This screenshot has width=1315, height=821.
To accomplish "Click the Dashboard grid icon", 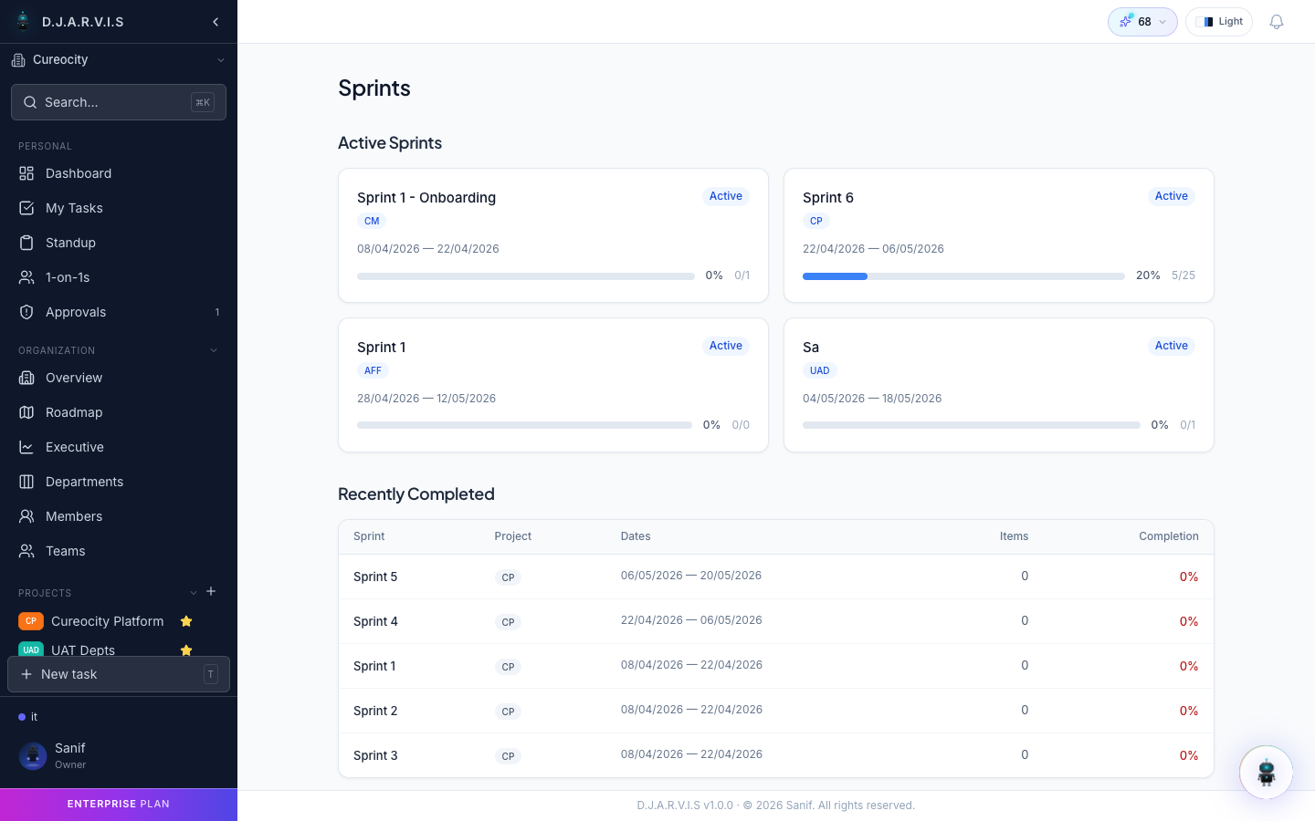I will 26,173.
